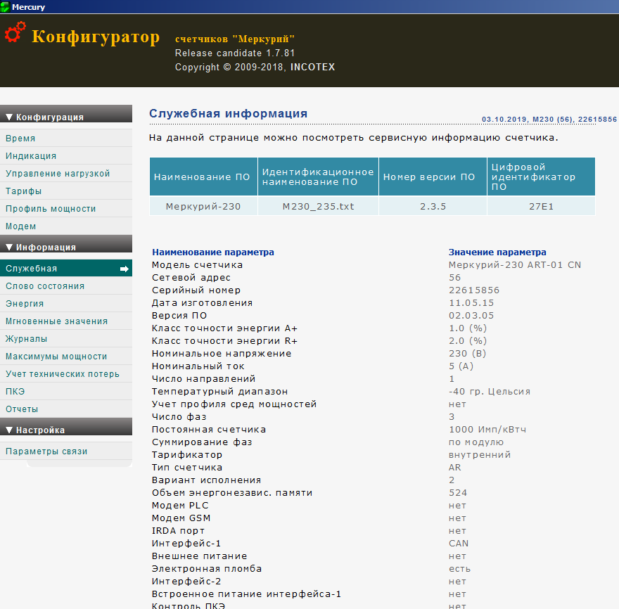619x609 pixels.
Task: Show the Энергия readings page
Action: [66, 304]
